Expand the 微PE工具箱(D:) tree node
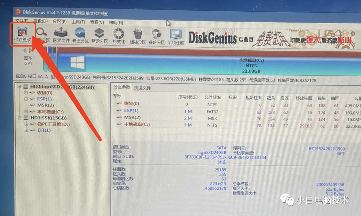This screenshot has width=361, height=216. point(26,124)
